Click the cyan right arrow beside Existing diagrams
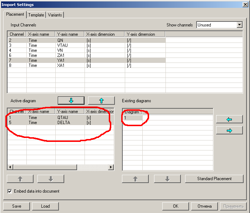The width and height of the screenshot is (250, 213). pos(229,130)
